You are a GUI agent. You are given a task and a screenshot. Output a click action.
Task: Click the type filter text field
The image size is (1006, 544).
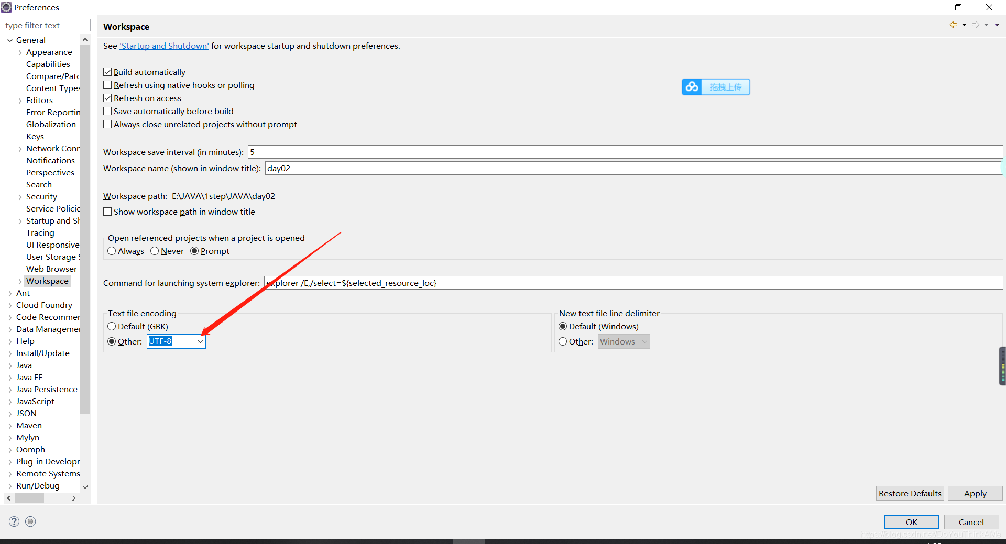tap(47, 25)
